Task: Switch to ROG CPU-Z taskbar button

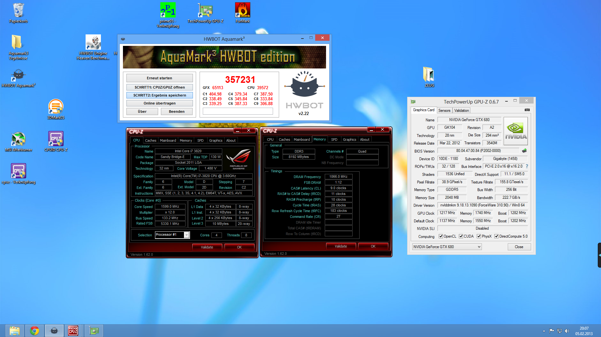Action: (73, 331)
